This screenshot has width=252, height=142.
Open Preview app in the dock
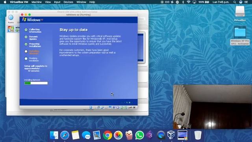pyautogui.click(x=97, y=135)
